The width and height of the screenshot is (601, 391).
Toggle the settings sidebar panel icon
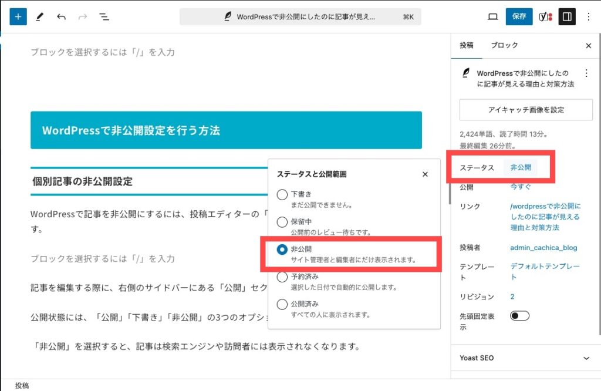[x=567, y=17]
